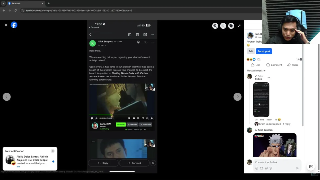The image size is (320, 180).
Task: Click the Edit button on the post
Action: pos(251,51)
